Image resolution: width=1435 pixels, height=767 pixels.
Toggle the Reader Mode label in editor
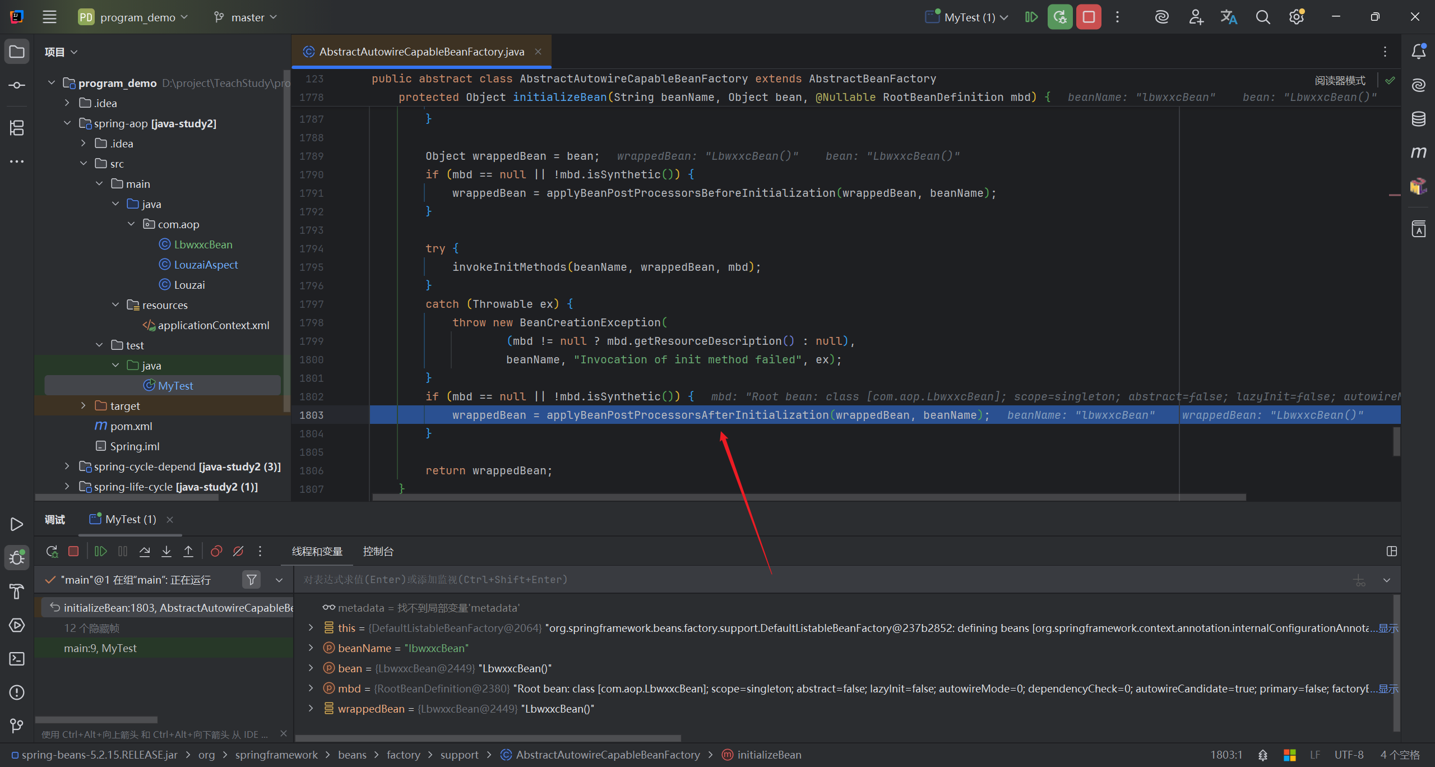(x=1340, y=80)
